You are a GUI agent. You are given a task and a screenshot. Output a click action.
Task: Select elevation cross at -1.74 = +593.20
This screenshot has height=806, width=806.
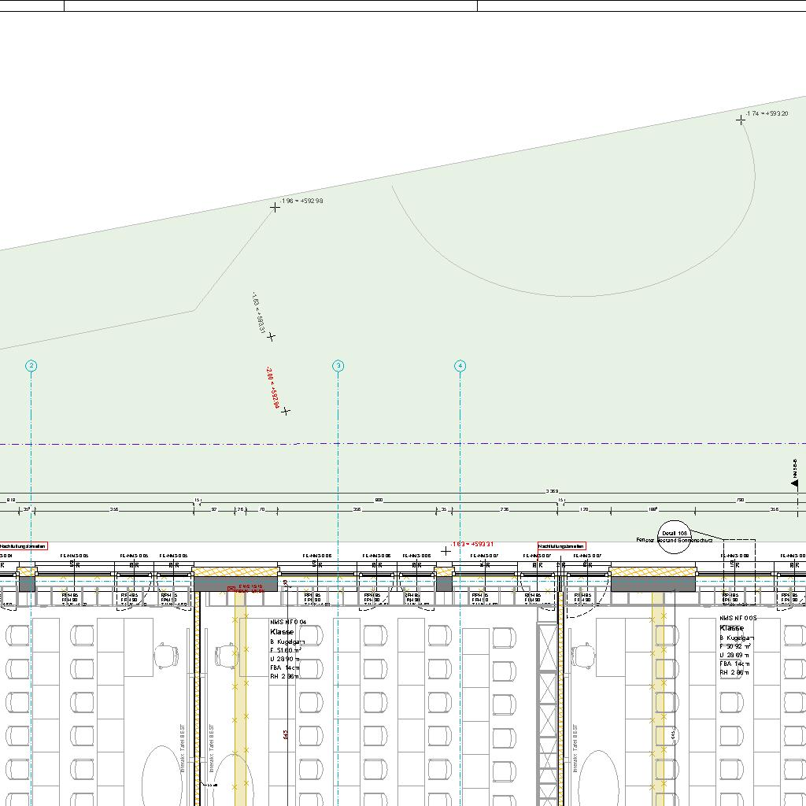741,120
